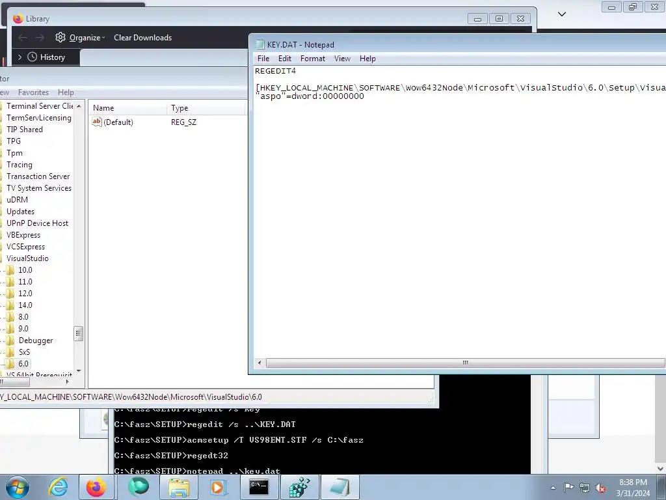Open the Organize gear menu in Library

coord(80,37)
